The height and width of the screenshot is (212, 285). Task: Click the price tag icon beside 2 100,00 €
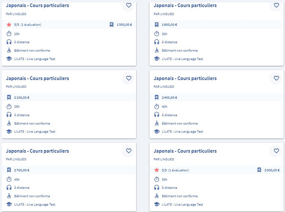click(x=9, y=97)
